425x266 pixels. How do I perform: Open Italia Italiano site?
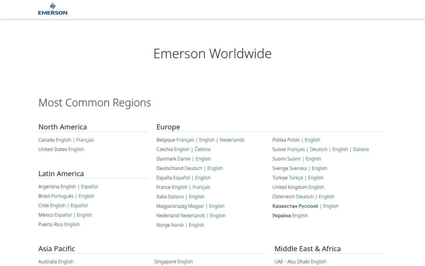pos(176,197)
